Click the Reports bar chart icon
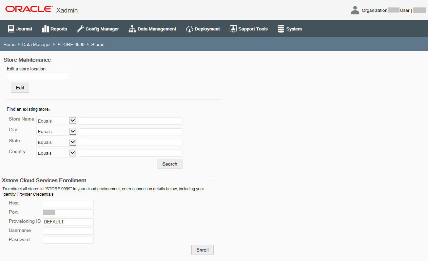 click(x=46, y=28)
